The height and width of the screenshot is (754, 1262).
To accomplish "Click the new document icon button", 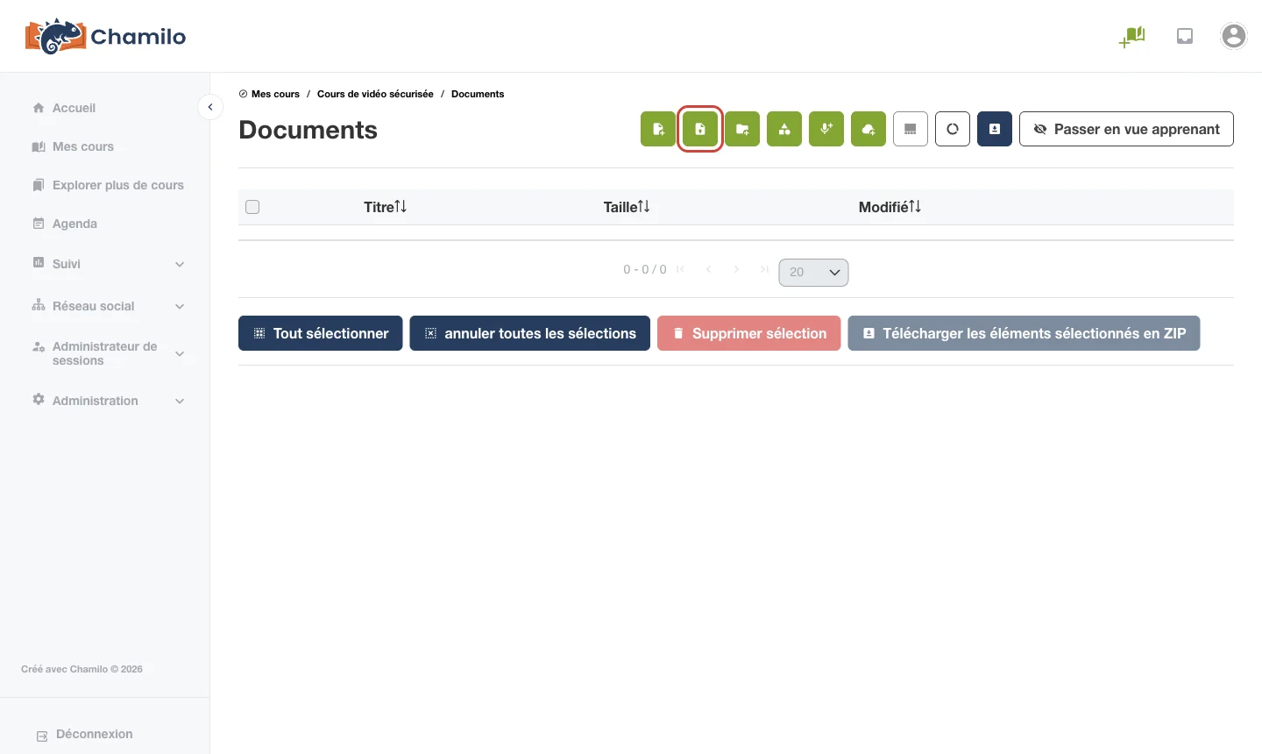I will point(658,129).
